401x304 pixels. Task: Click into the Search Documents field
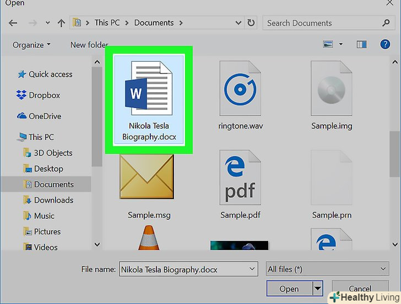pyautogui.click(x=328, y=23)
